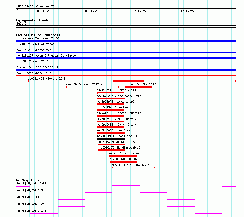The image size is (244, 217).
Task: Click the red bar under nsv3410794
Action: [111, 144]
